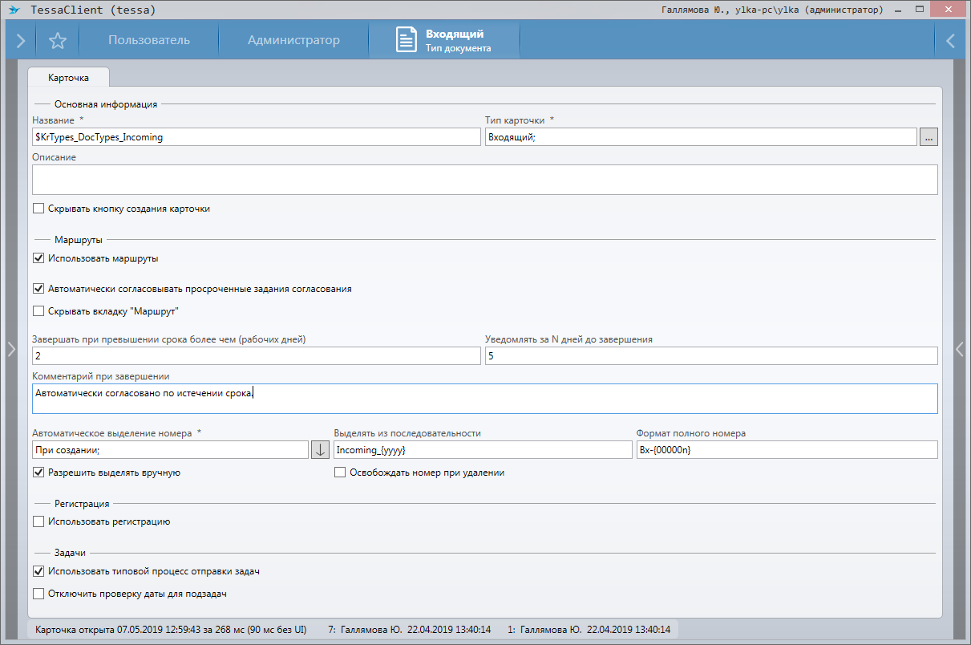Expand the left sidebar arrow in header
This screenshot has height=645, width=971.
[21, 40]
